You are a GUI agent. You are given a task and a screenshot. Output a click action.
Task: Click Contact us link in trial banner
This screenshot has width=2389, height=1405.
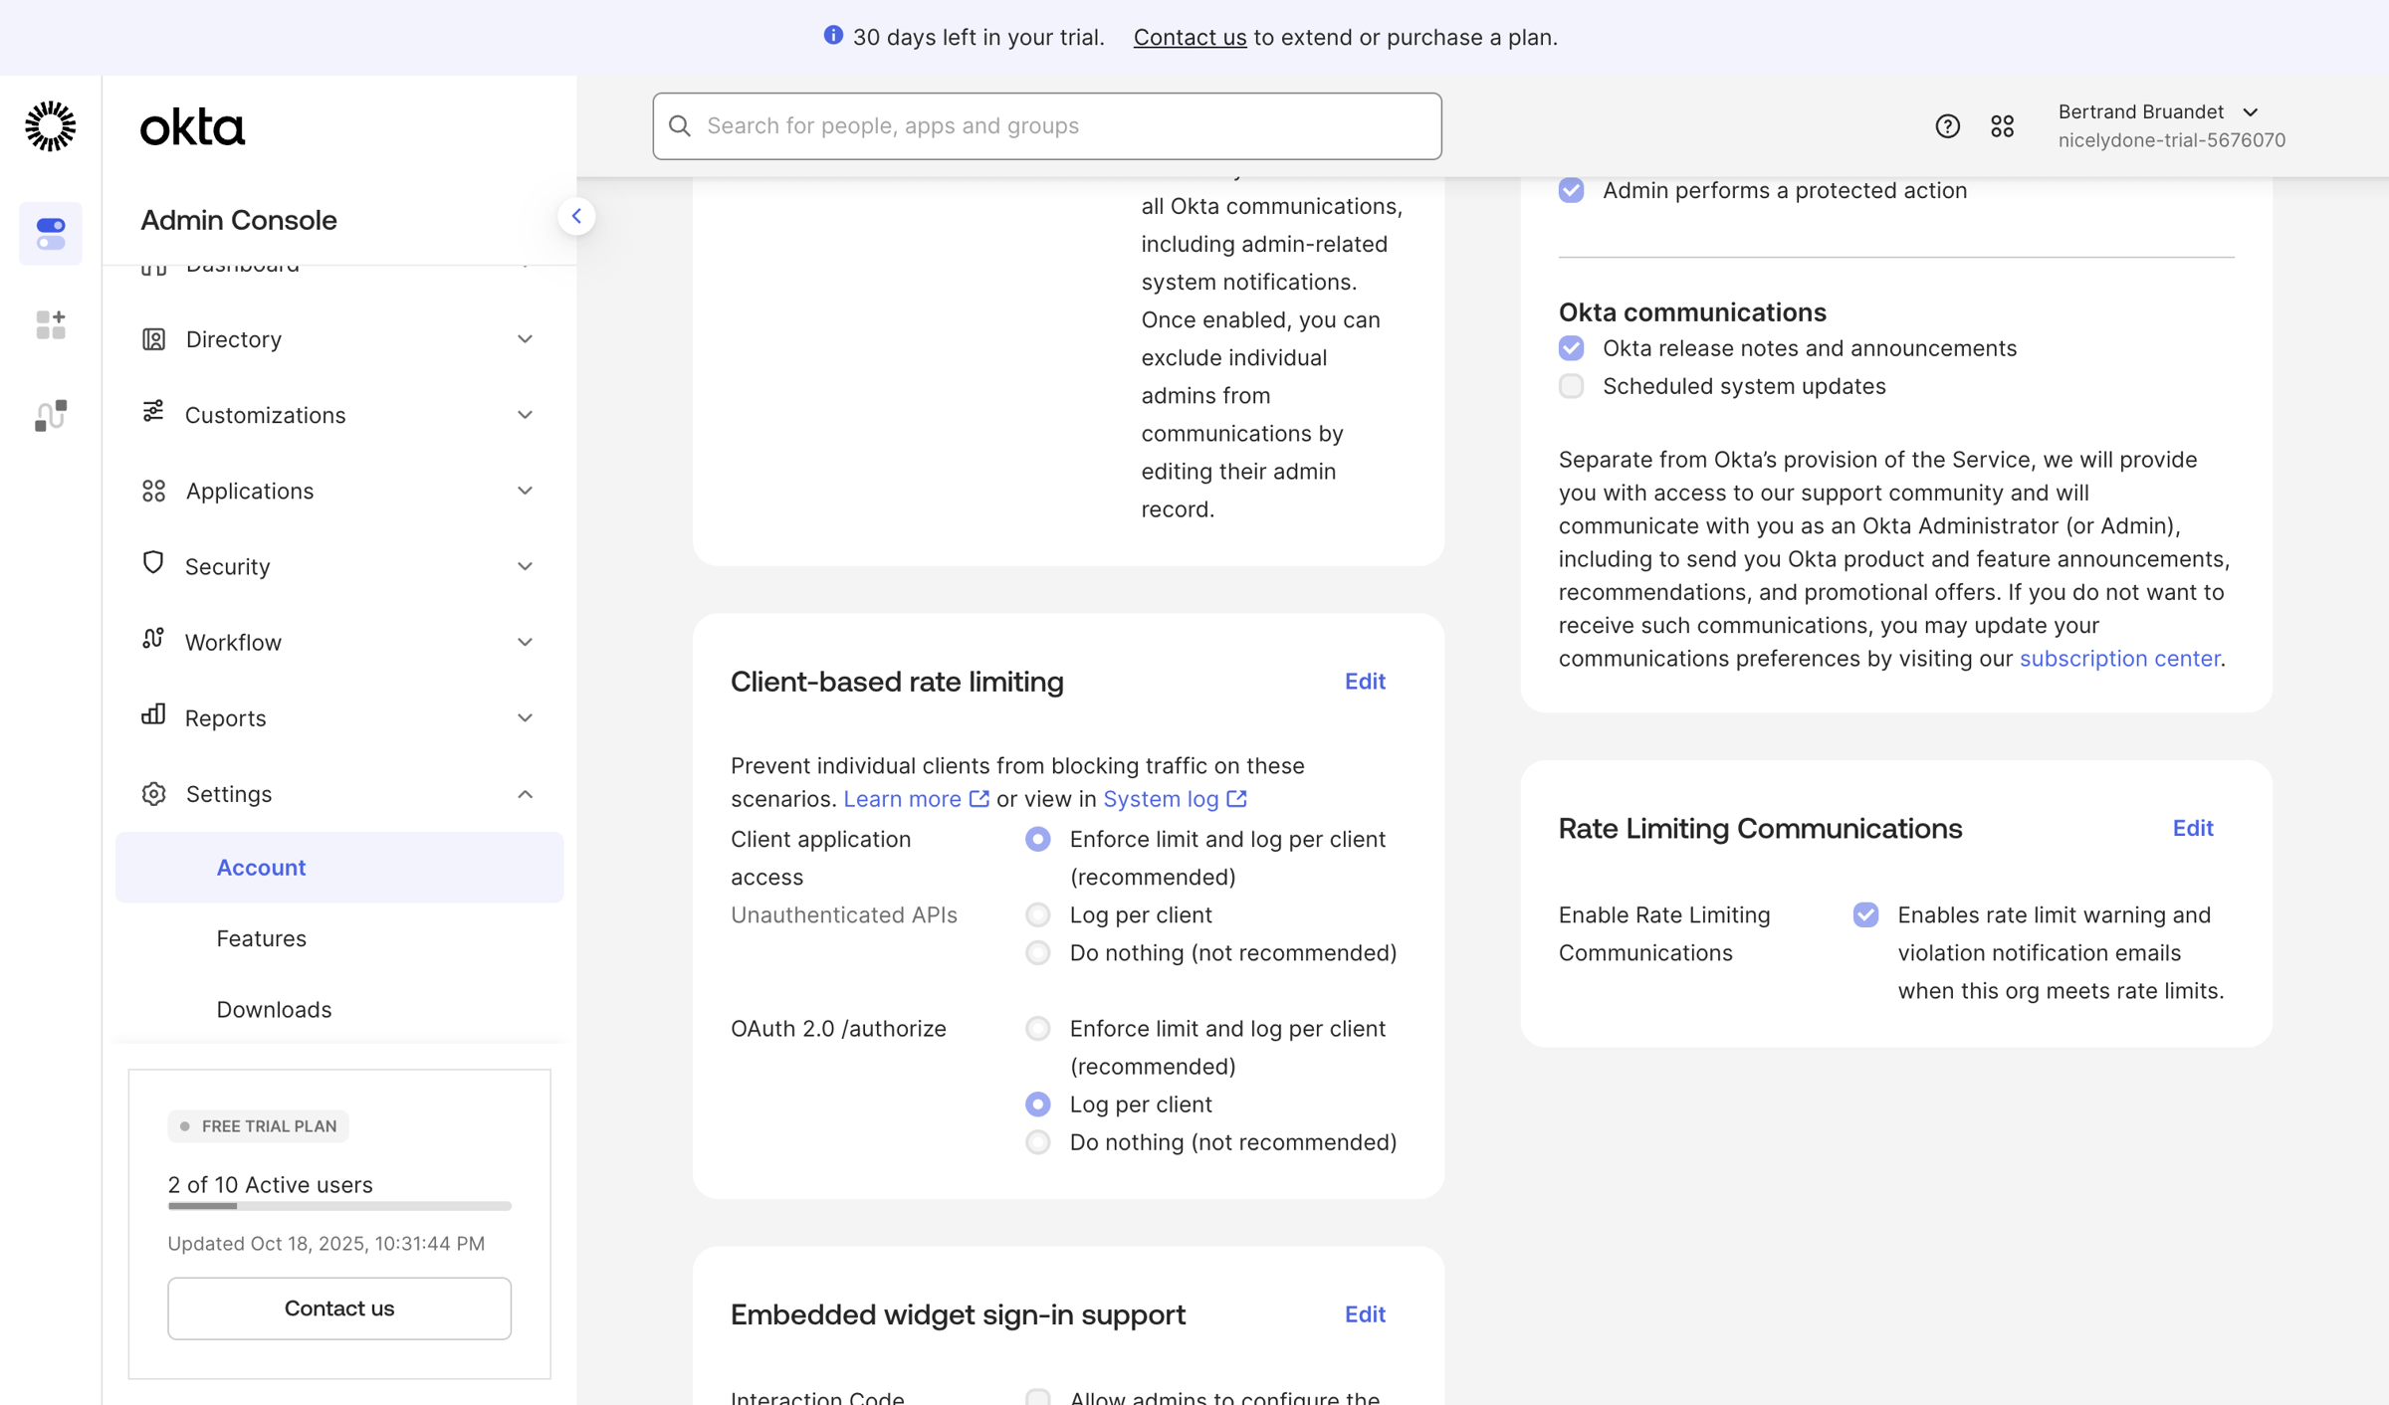coord(1190,37)
